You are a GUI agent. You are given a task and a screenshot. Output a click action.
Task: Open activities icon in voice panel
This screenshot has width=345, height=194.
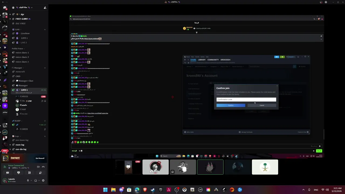tap(29, 173)
